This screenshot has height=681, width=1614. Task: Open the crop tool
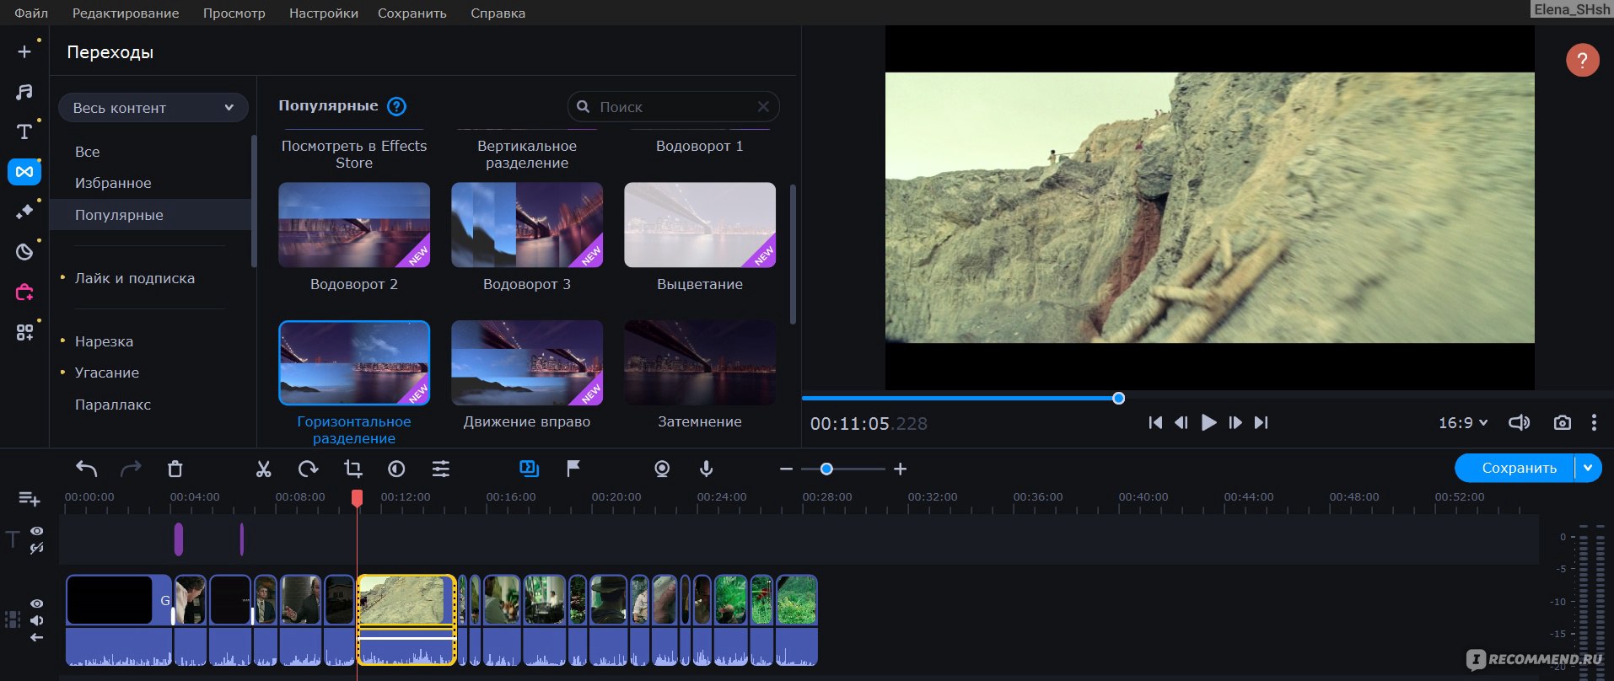pyautogui.click(x=352, y=469)
